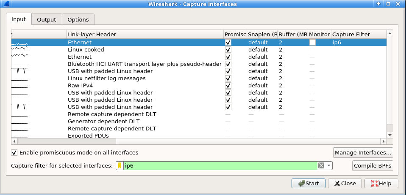Shade the window using the up-arrow title button
This screenshot has width=406, height=195.
point(378,4)
